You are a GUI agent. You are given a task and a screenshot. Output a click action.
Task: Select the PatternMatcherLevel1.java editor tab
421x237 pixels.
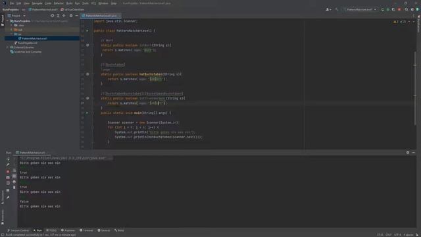click(x=101, y=16)
